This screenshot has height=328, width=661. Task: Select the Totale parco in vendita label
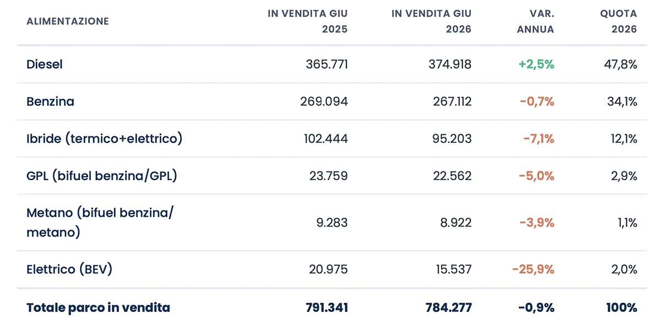click(98, 308)
